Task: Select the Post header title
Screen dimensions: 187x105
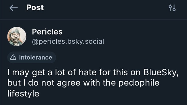Action: [35, 7]
